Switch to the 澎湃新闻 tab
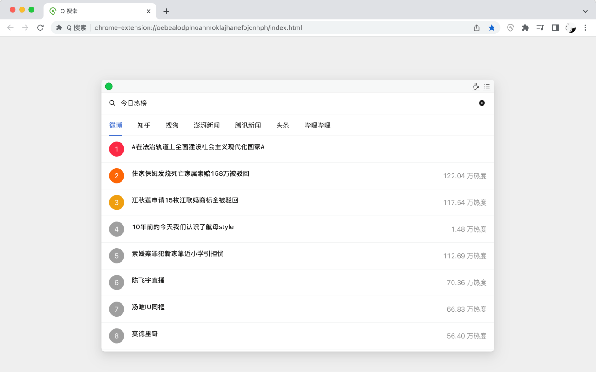Image resolution: width=596 pixels, height=372 pixels. (207, 126)
